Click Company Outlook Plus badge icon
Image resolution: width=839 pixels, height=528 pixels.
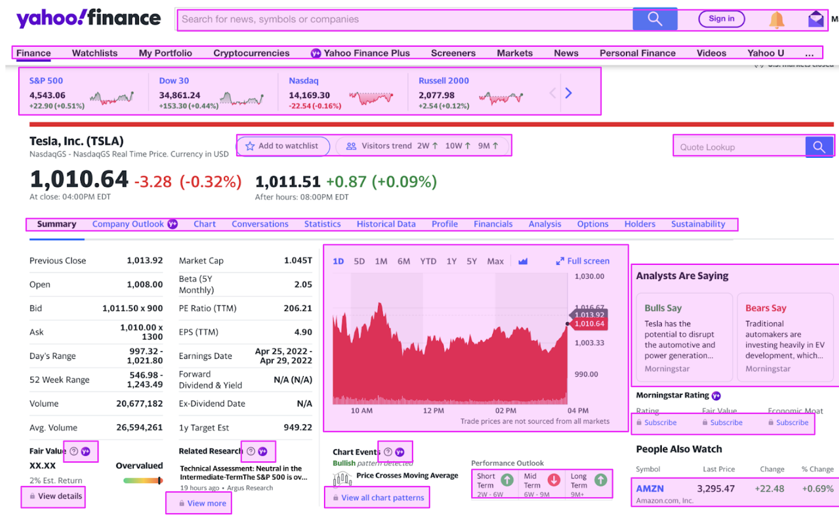(x=173, y=224)
